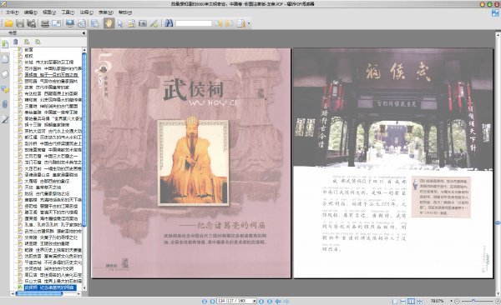Find next result icon in toolbar
Image resolution: width=501 pixels, height=305 pixels.
229,23
